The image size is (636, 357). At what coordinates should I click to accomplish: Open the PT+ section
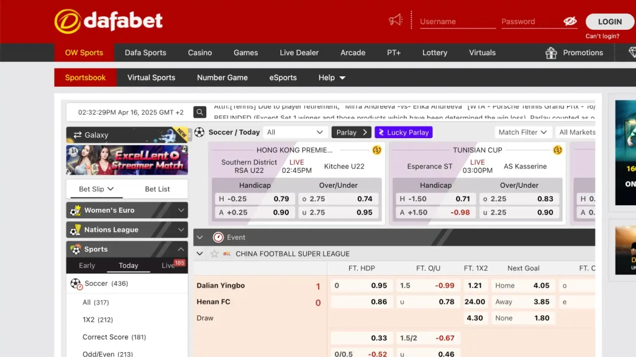pyautogui.click(x=393, y=53)
